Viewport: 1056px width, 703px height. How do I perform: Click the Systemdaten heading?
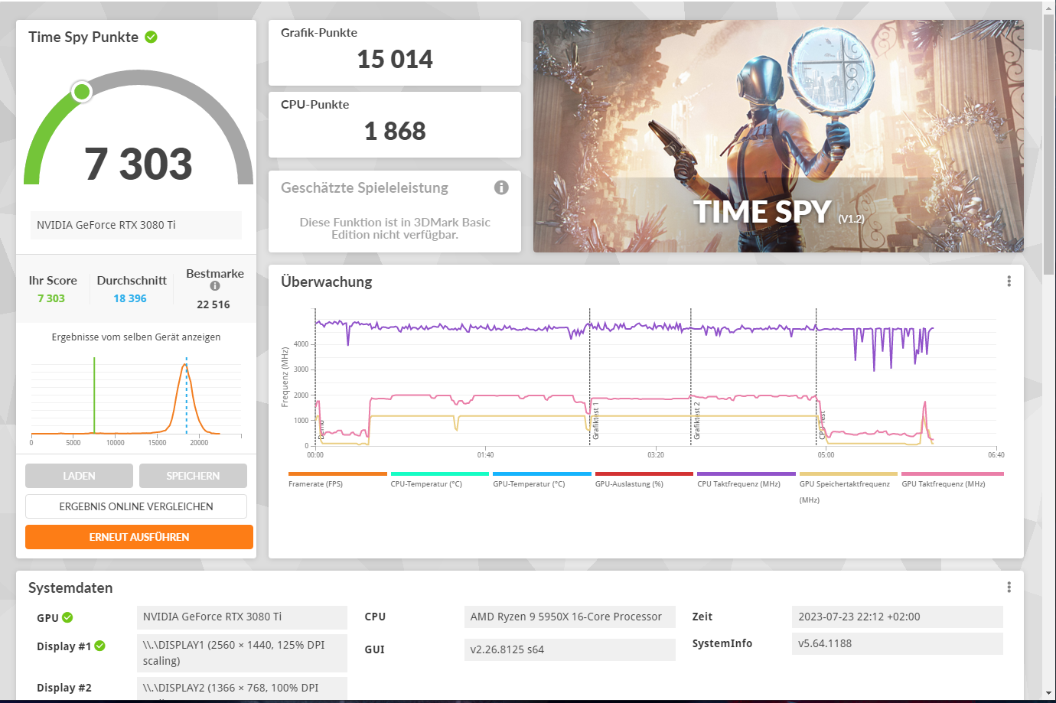70,587
